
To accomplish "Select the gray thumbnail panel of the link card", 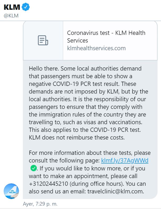I will tap(43, 40).
